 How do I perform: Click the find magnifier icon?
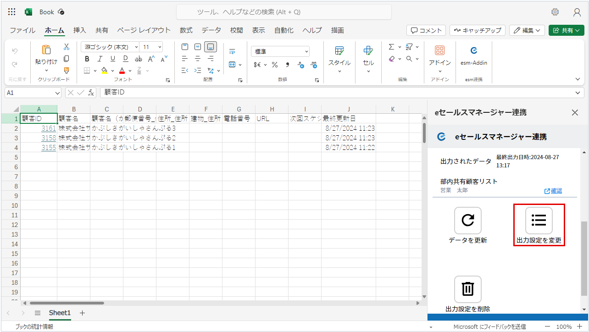point(409,59)
